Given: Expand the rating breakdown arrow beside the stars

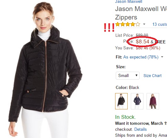Looking at the screenshot, I should (x=144, y=24).
